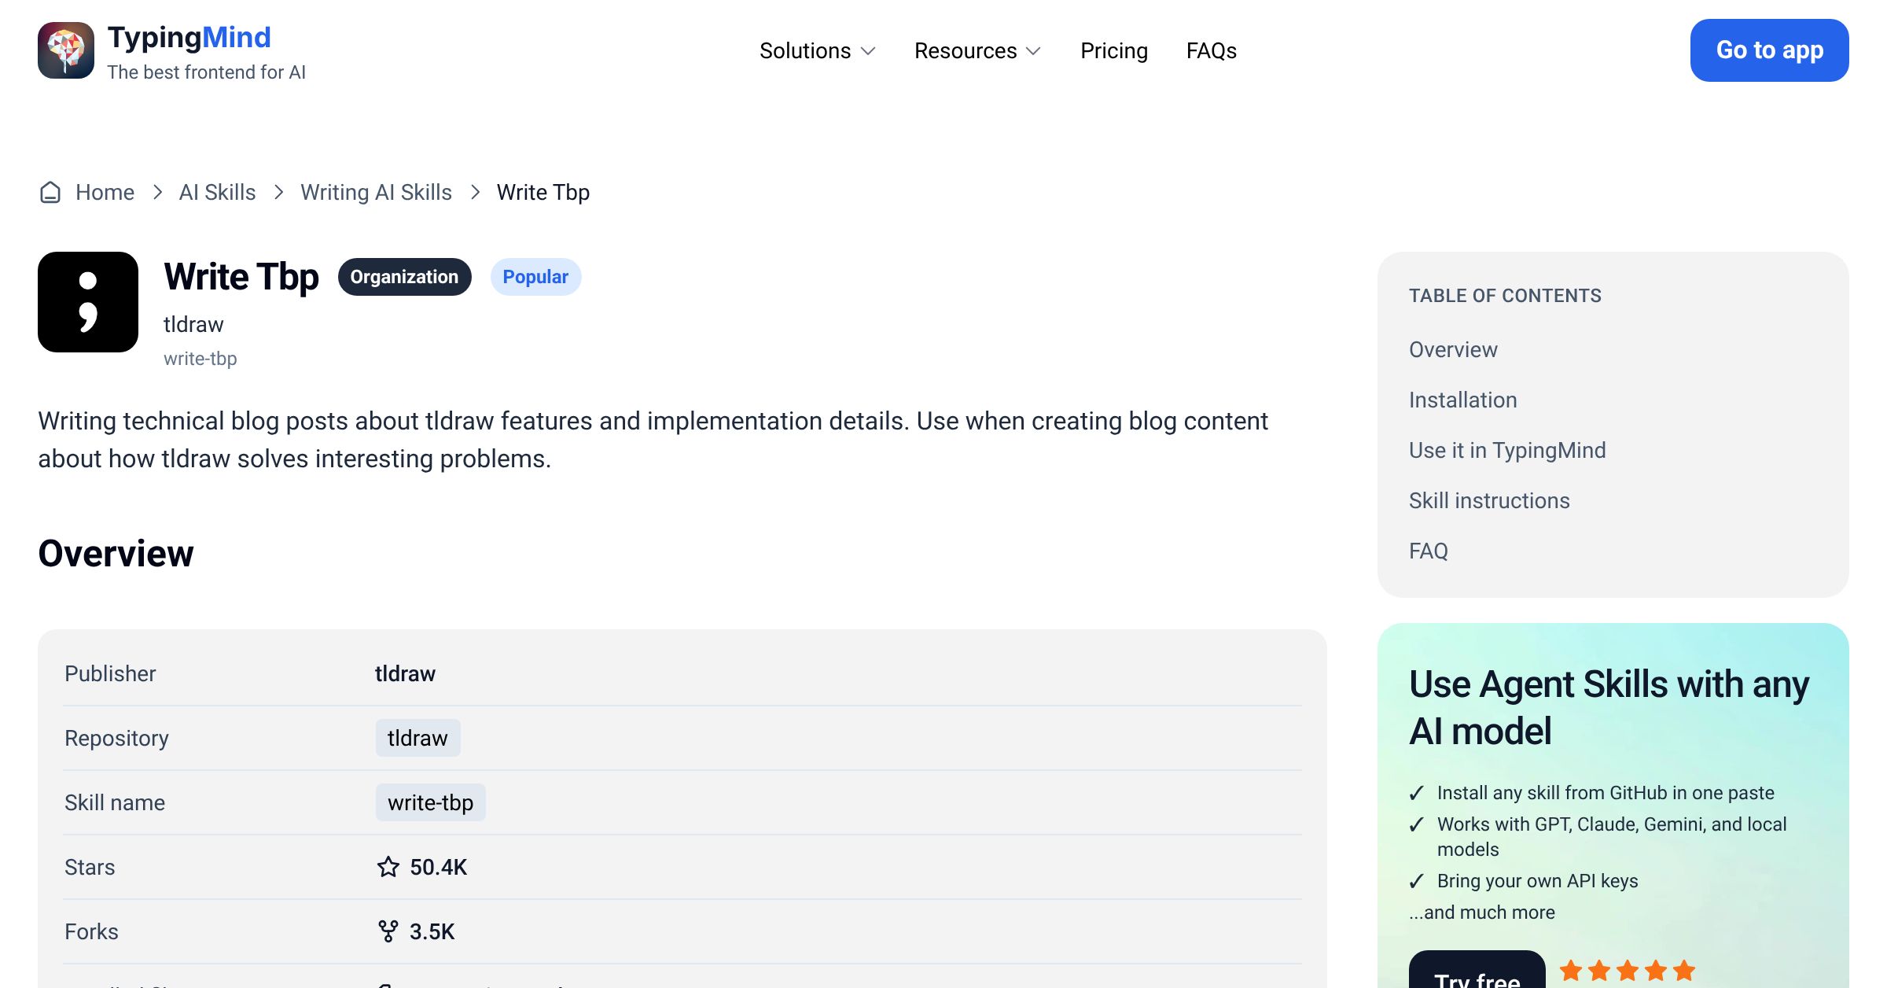Image resolution: width=1887 pixels, height=988 pixels.
Task: Click the TypingMind brand name text
Action: pyautogui.click(x=189, y=38)
